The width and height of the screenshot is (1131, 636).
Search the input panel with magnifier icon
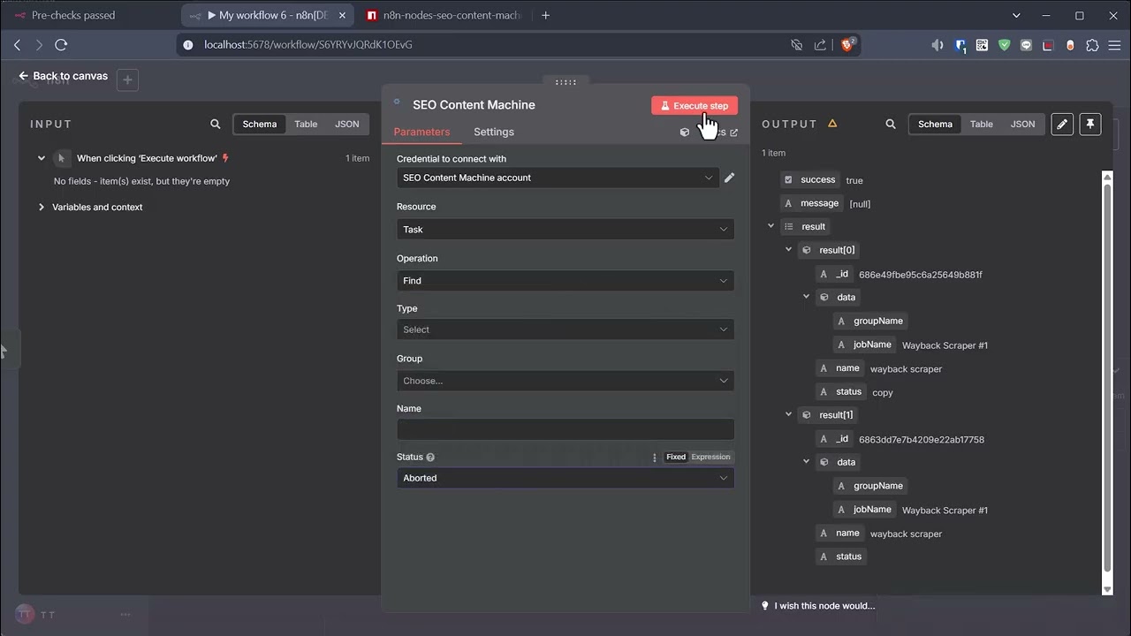(216, 125)
